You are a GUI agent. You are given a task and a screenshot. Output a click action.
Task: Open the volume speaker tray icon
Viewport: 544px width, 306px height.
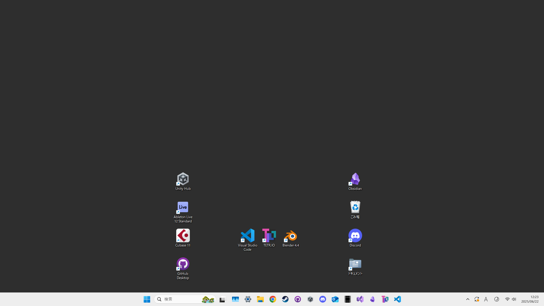click(514, 299)
